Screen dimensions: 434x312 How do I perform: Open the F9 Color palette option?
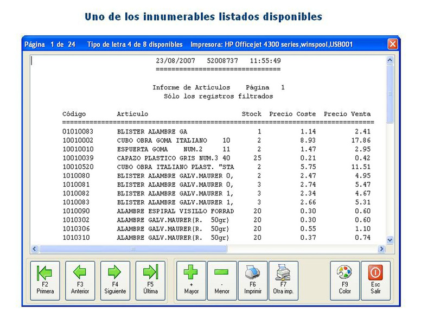point(345,281)
